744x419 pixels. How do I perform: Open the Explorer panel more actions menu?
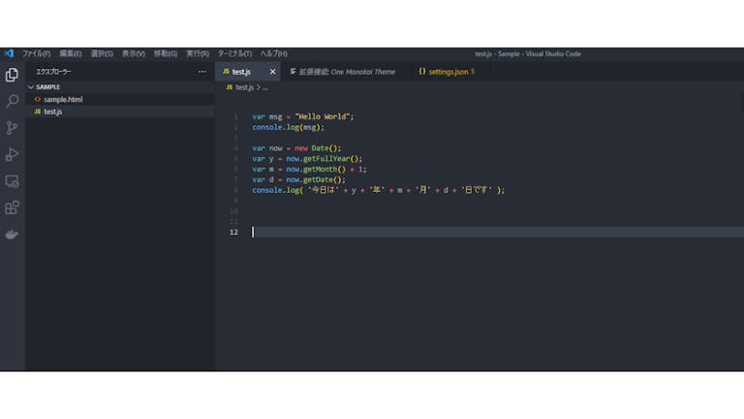tap(202, 72)
